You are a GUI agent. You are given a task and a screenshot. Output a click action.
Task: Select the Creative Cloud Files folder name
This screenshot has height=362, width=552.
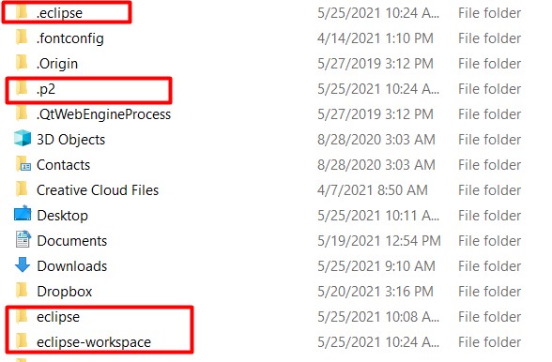(x=98, y=190)
